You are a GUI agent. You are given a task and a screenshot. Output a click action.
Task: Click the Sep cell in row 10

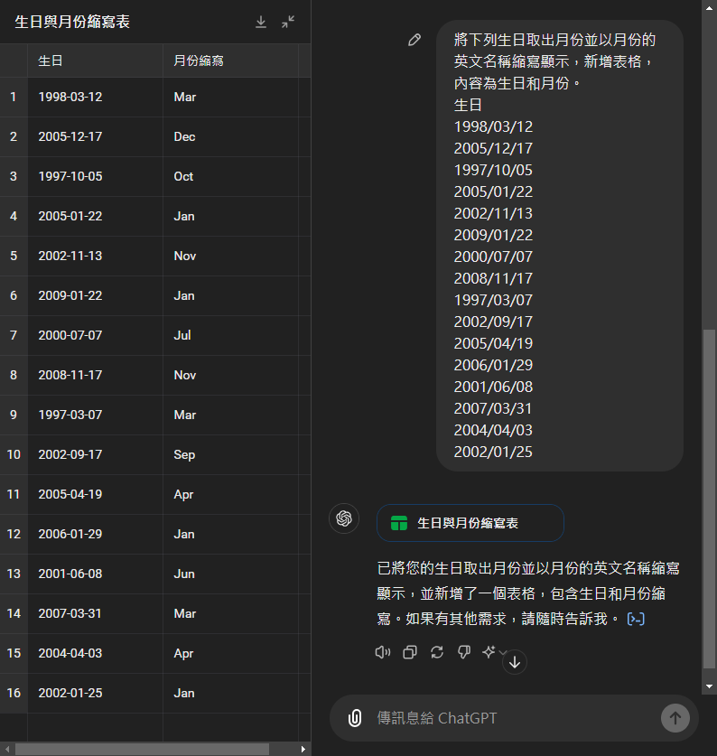pyautogui.click(x=230, y=454)
